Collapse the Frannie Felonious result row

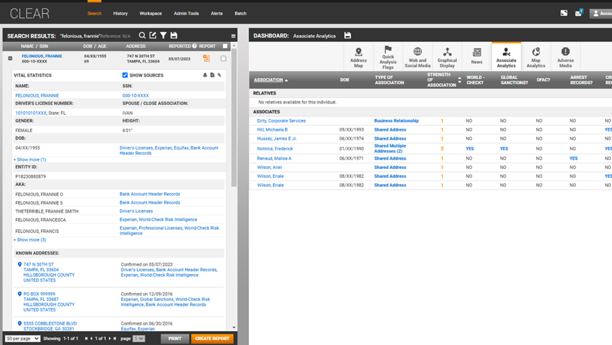[10, 58]
